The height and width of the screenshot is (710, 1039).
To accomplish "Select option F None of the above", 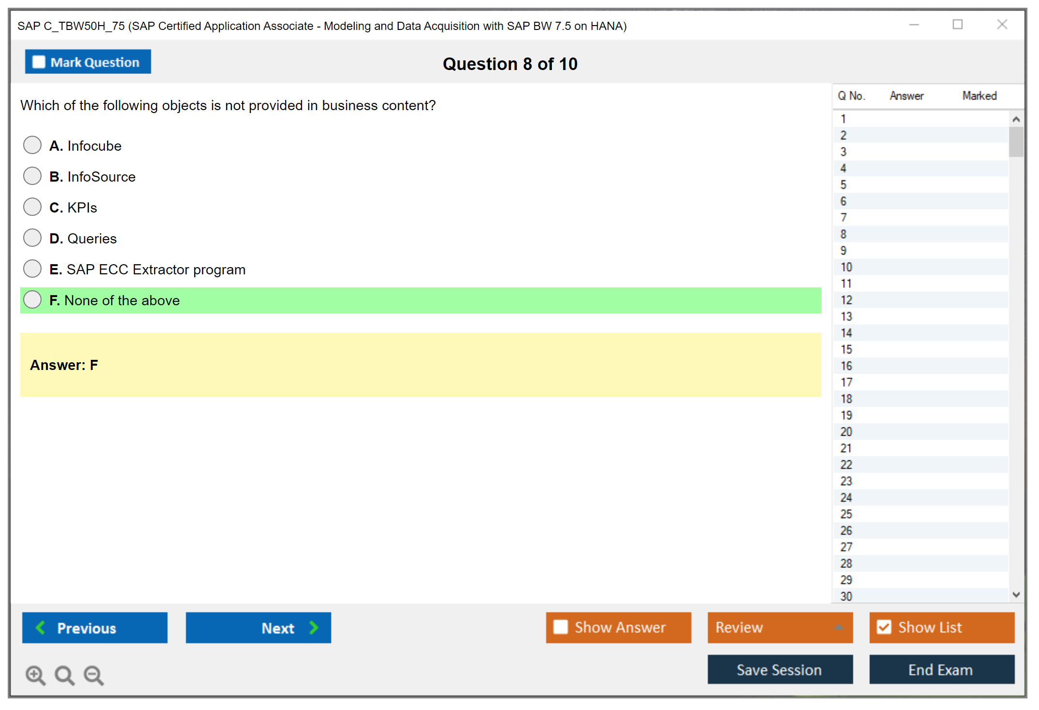I will (x=32, y=300).
